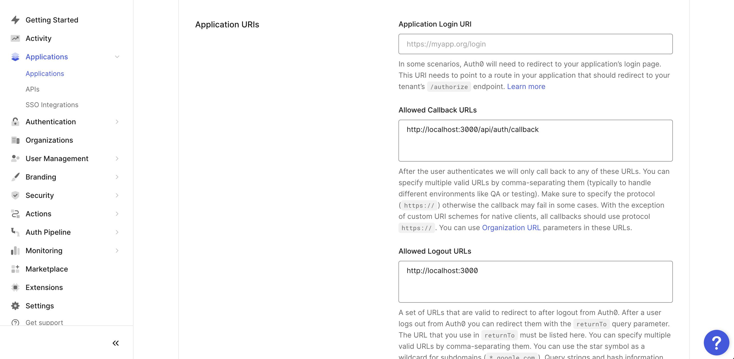Open the Security shield icon
Image resolution: width=734 pixels, height=359 pixels.
coord(15,195)
